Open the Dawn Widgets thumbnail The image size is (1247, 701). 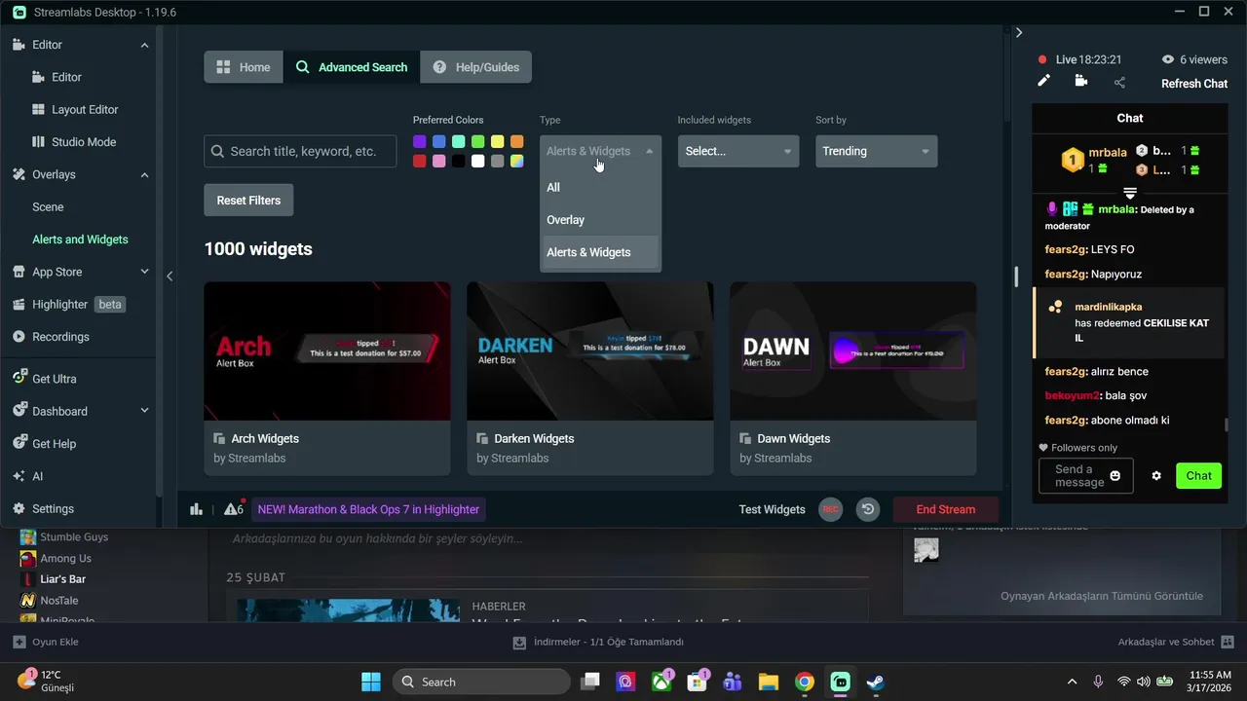[x=853, y=350]
